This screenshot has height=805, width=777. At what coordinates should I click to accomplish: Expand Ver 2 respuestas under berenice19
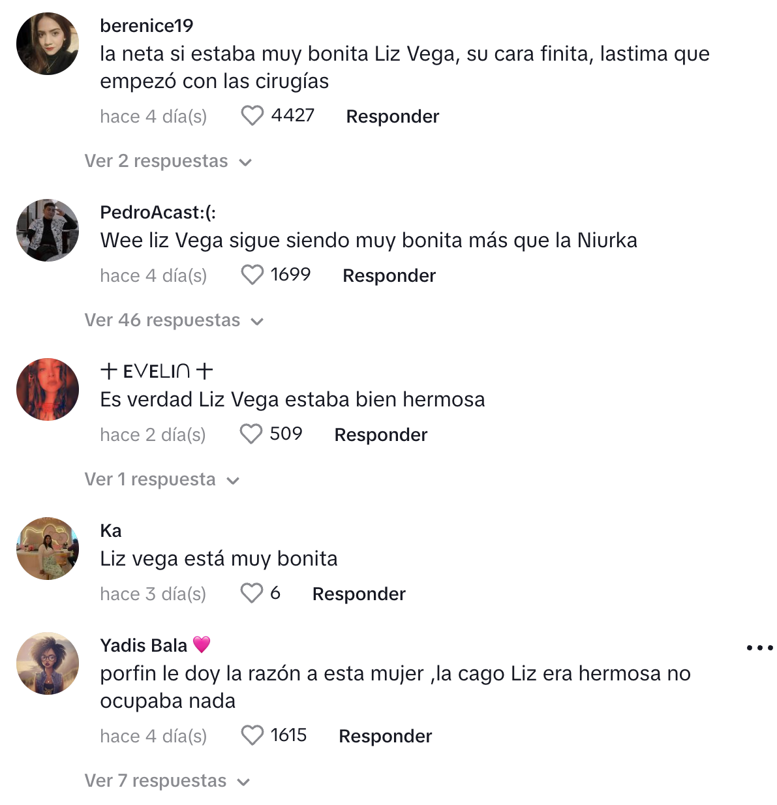tap(168, 161)
